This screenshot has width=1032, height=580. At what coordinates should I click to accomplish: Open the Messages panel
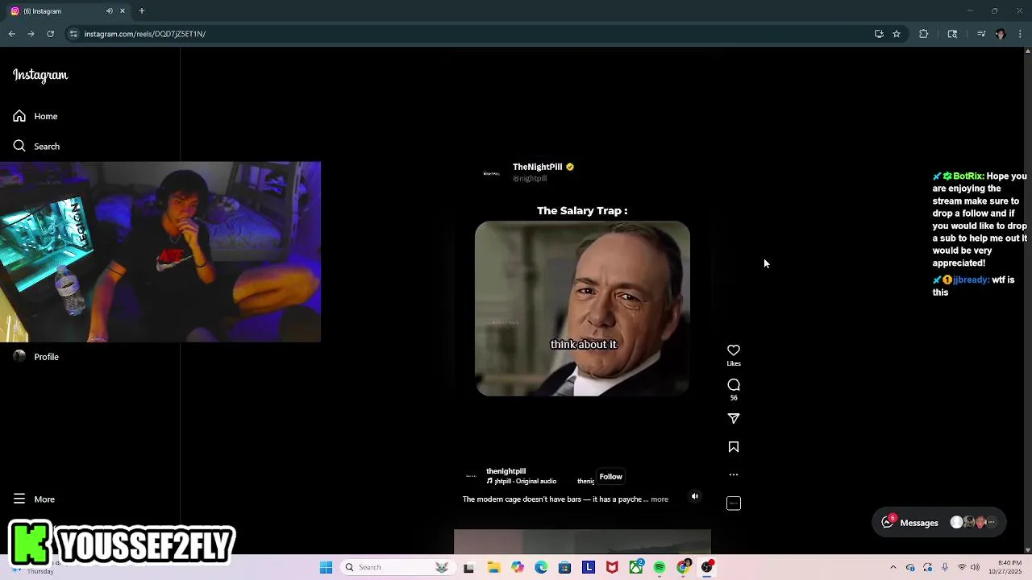pos(941,523)
